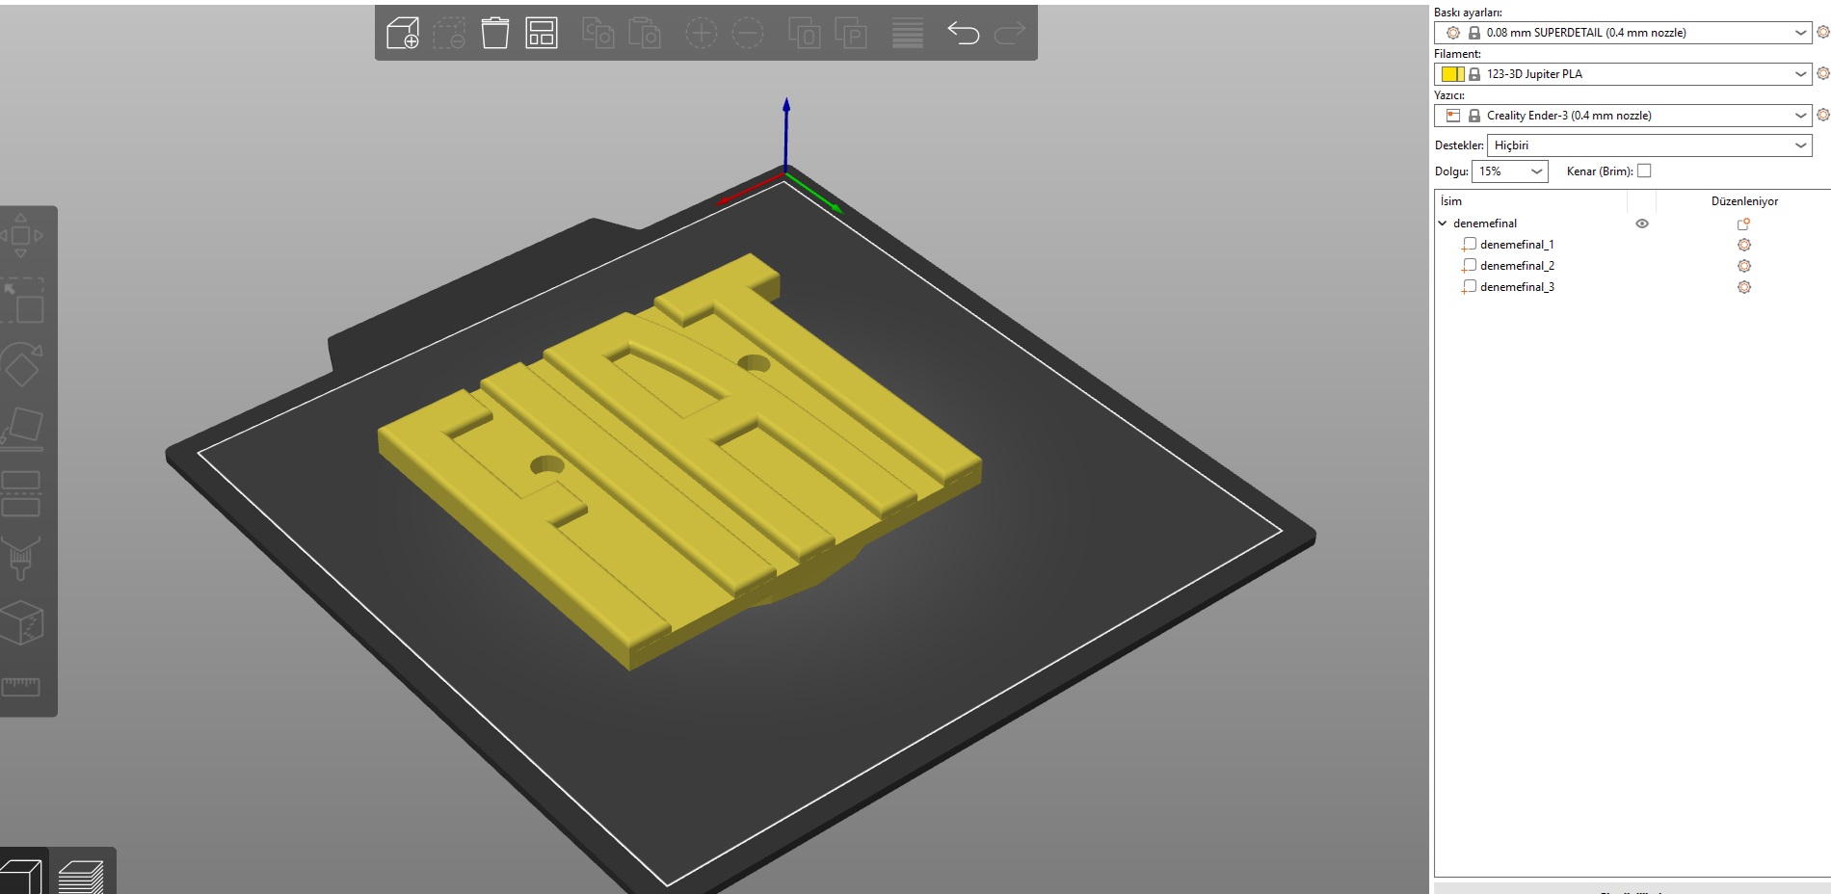This screenshot has width=1831, height=894.
Task: Click the Add model icon in toolbar
Action: pyautogui.click(x=402, y=33)
